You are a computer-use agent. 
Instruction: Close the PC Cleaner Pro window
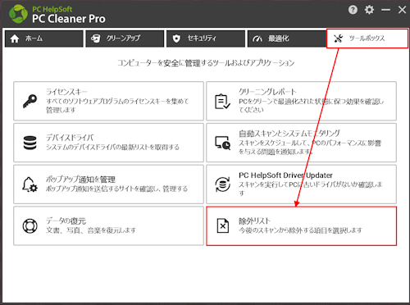[x=402, y=10]
